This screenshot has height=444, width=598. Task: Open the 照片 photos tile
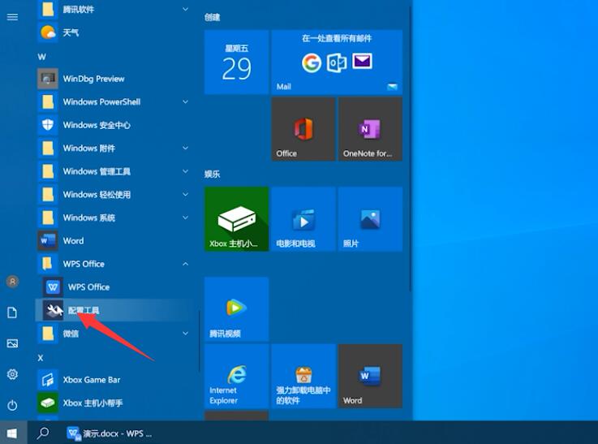point(370,219)
